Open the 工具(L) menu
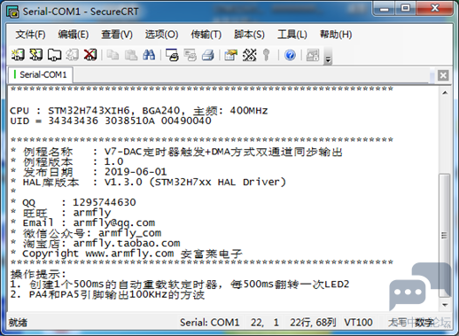Image resolution: width=459 pixels, height=336 pixels. [x=292, y=35]
